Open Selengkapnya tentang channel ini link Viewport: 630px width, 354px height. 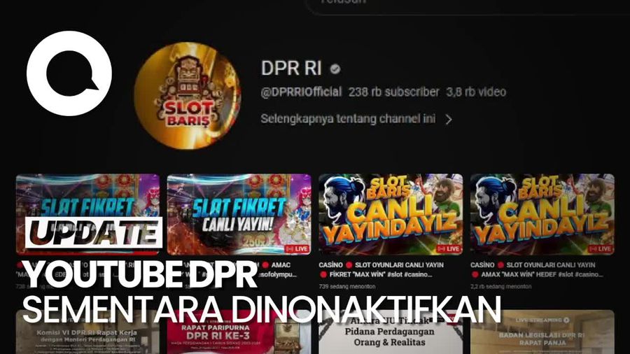pos(348,119)
